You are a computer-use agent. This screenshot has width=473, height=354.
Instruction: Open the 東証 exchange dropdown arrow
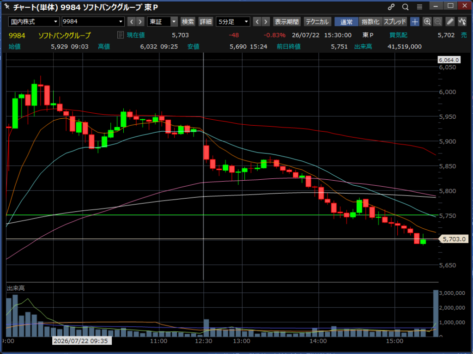(x=174, y=22)
